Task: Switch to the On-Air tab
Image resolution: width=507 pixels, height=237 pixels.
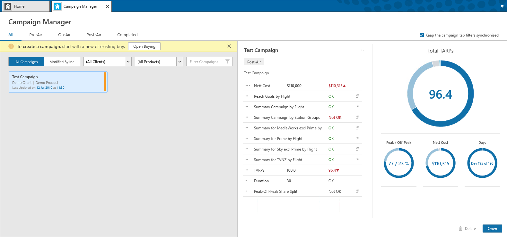Action: (x=64, y=35)
